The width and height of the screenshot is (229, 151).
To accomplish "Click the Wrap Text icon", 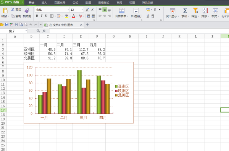I will coord(136,11).
